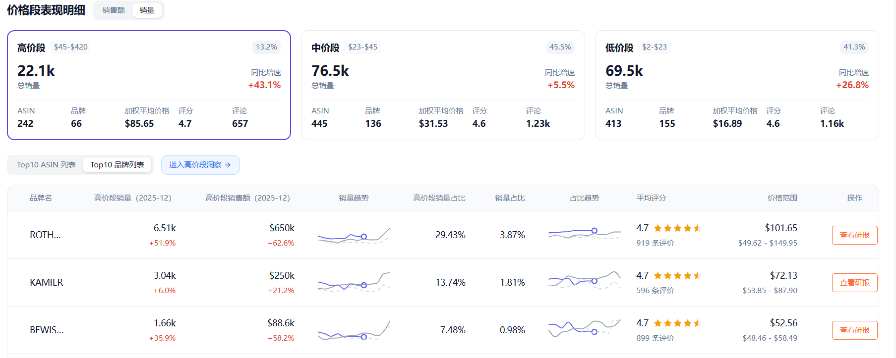This screenshot has width=896, height=358.
Task: Select the 中价段 price segment card
Action: tap(443, 85)
